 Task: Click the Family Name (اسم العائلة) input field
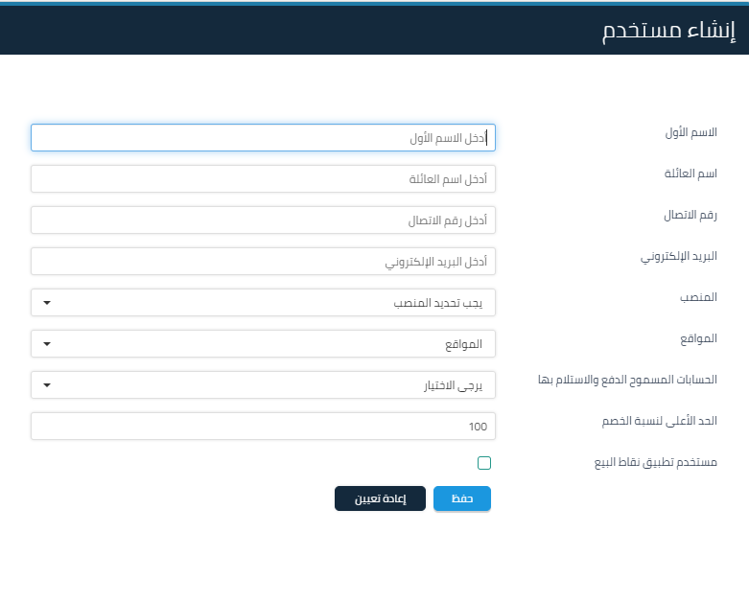pyautogui.click(x=263, y=179)
